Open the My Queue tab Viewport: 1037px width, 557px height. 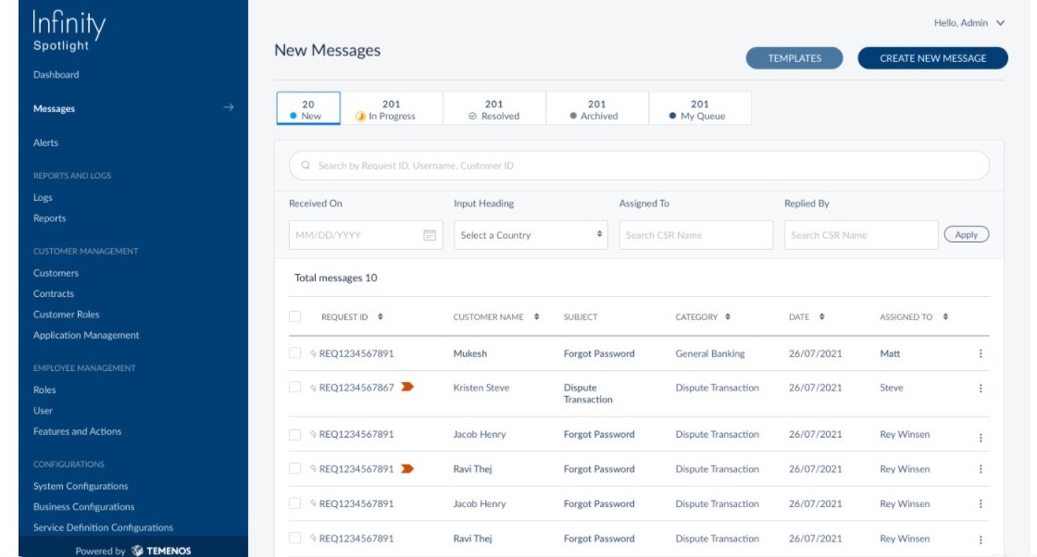pos(699,109)
